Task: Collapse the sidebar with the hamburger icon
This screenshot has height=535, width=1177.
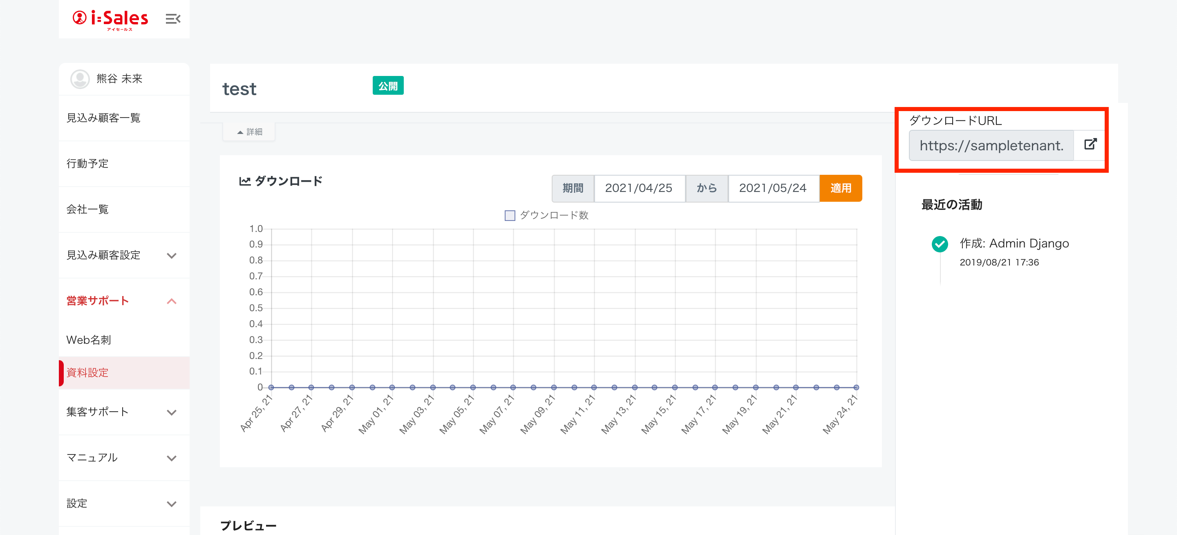Action: tap(173, 19)
